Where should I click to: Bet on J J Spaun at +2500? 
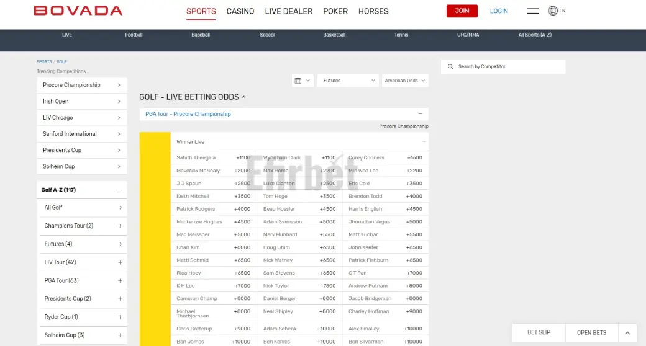[214, 184]
